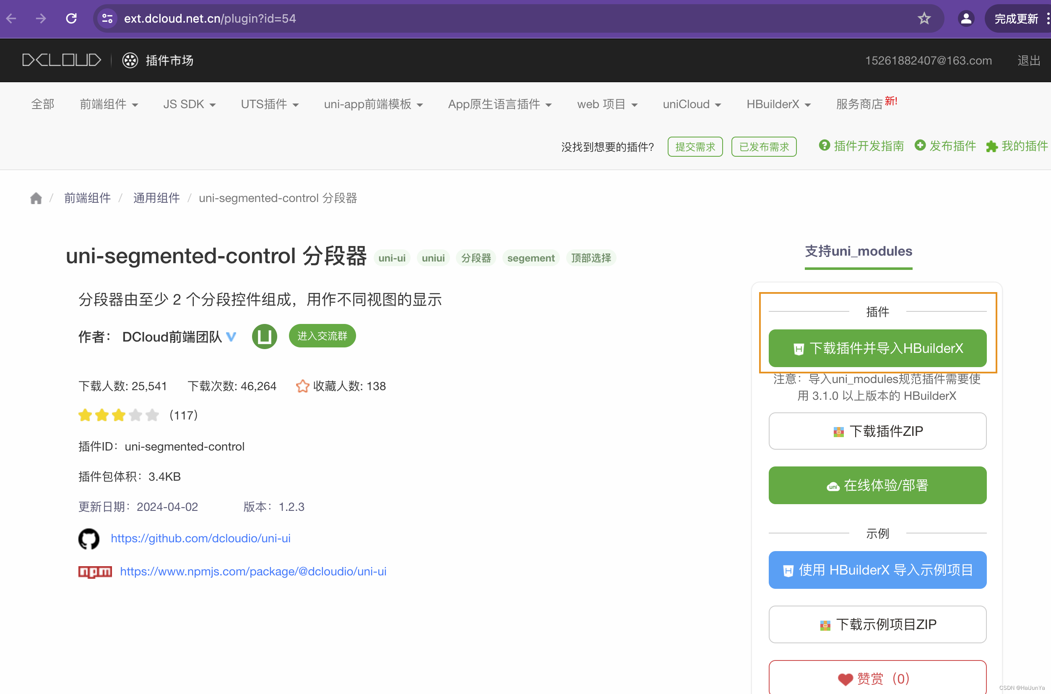Screen dimensions: 1051x694
Task: Open the browser profile avatar icon
Action: click(966, 18)
